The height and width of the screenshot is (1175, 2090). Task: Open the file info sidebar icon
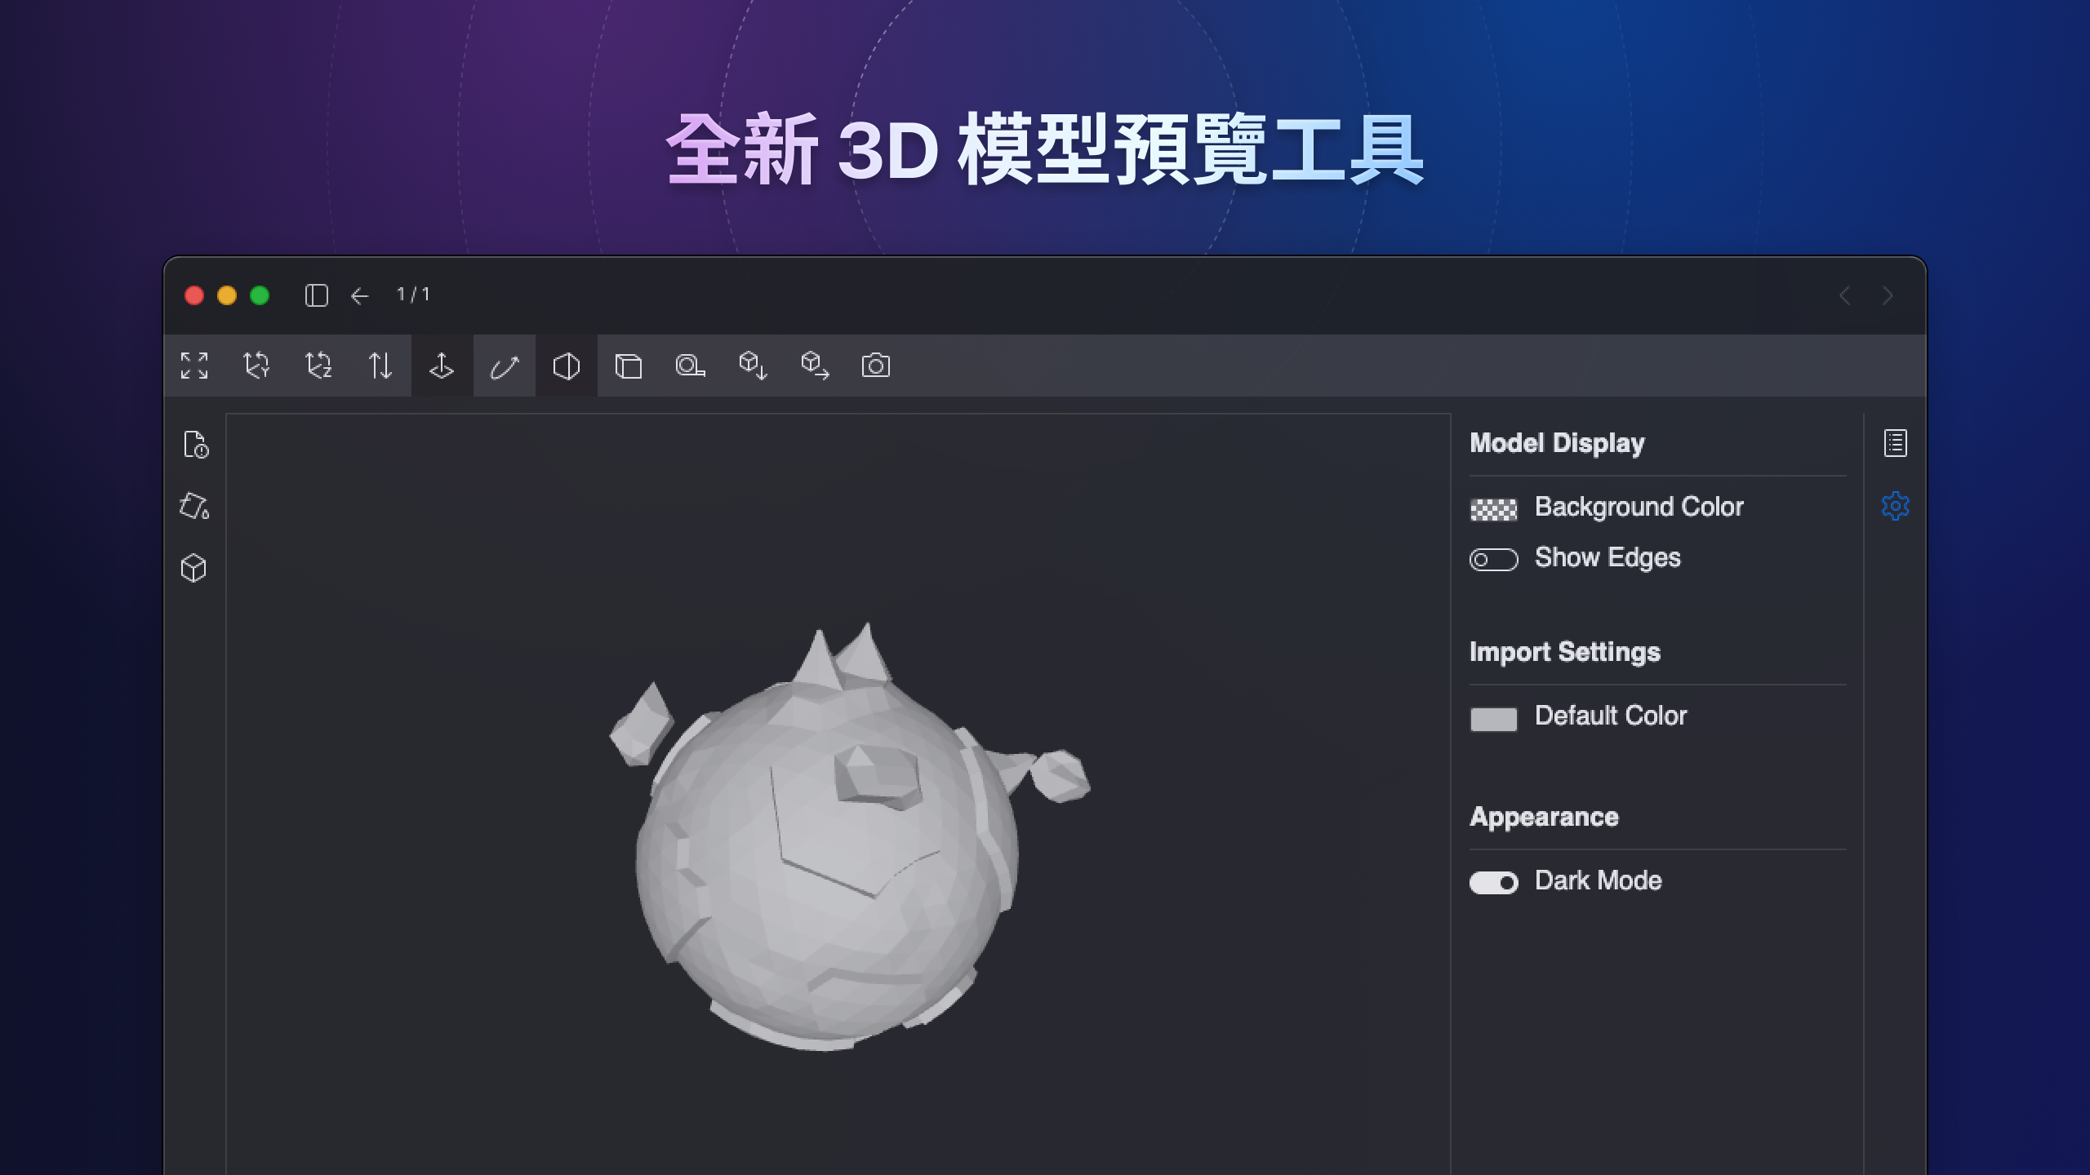[x=195, y=445]
